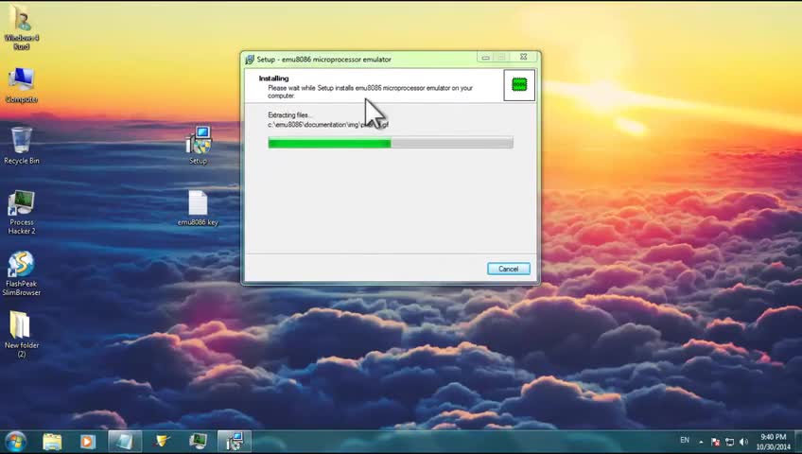
Task: Click the yellow funnel-shaped taskbar icon
Action: (162, 441)
